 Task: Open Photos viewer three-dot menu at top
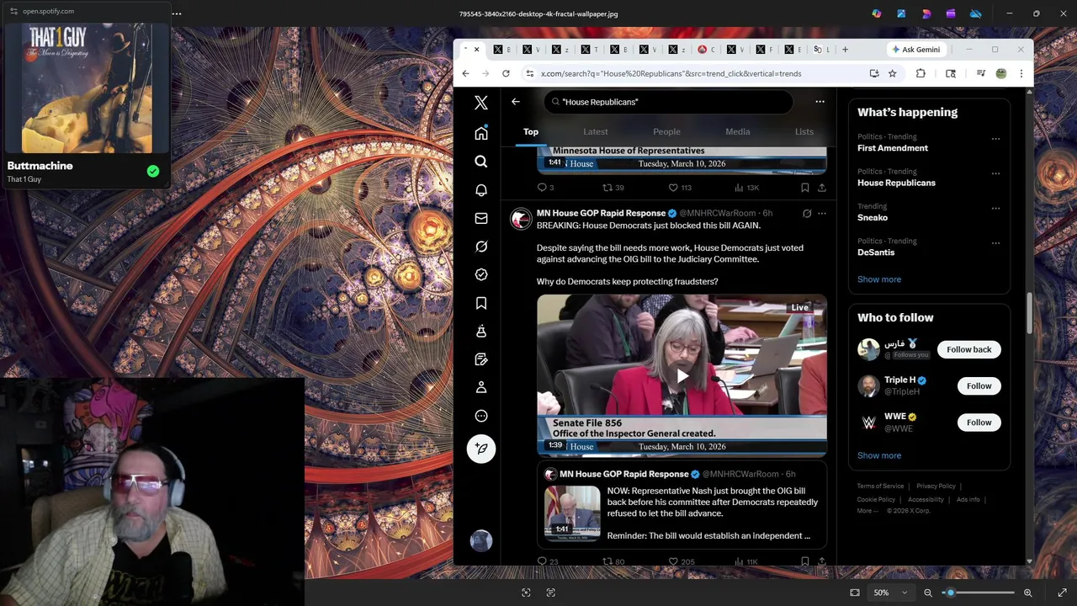point(177,13)
